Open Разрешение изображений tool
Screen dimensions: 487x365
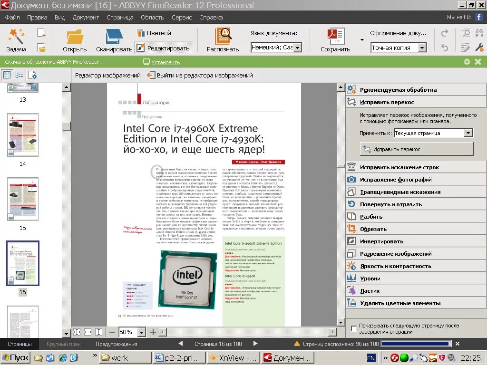point(416,254)
